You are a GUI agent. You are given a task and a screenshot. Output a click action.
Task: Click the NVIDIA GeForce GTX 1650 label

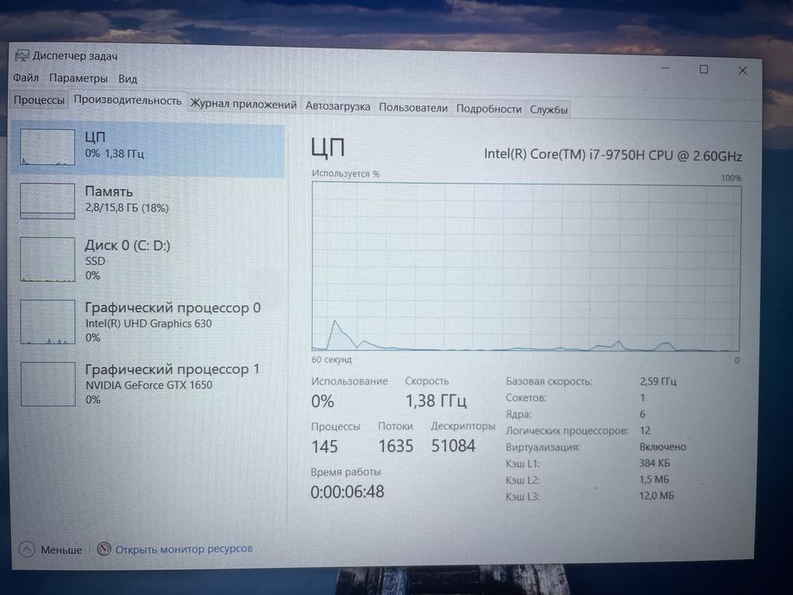[x=149, y=385]
